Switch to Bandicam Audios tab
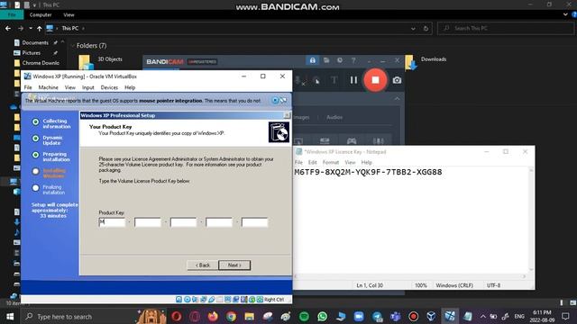 pos(334,117)
